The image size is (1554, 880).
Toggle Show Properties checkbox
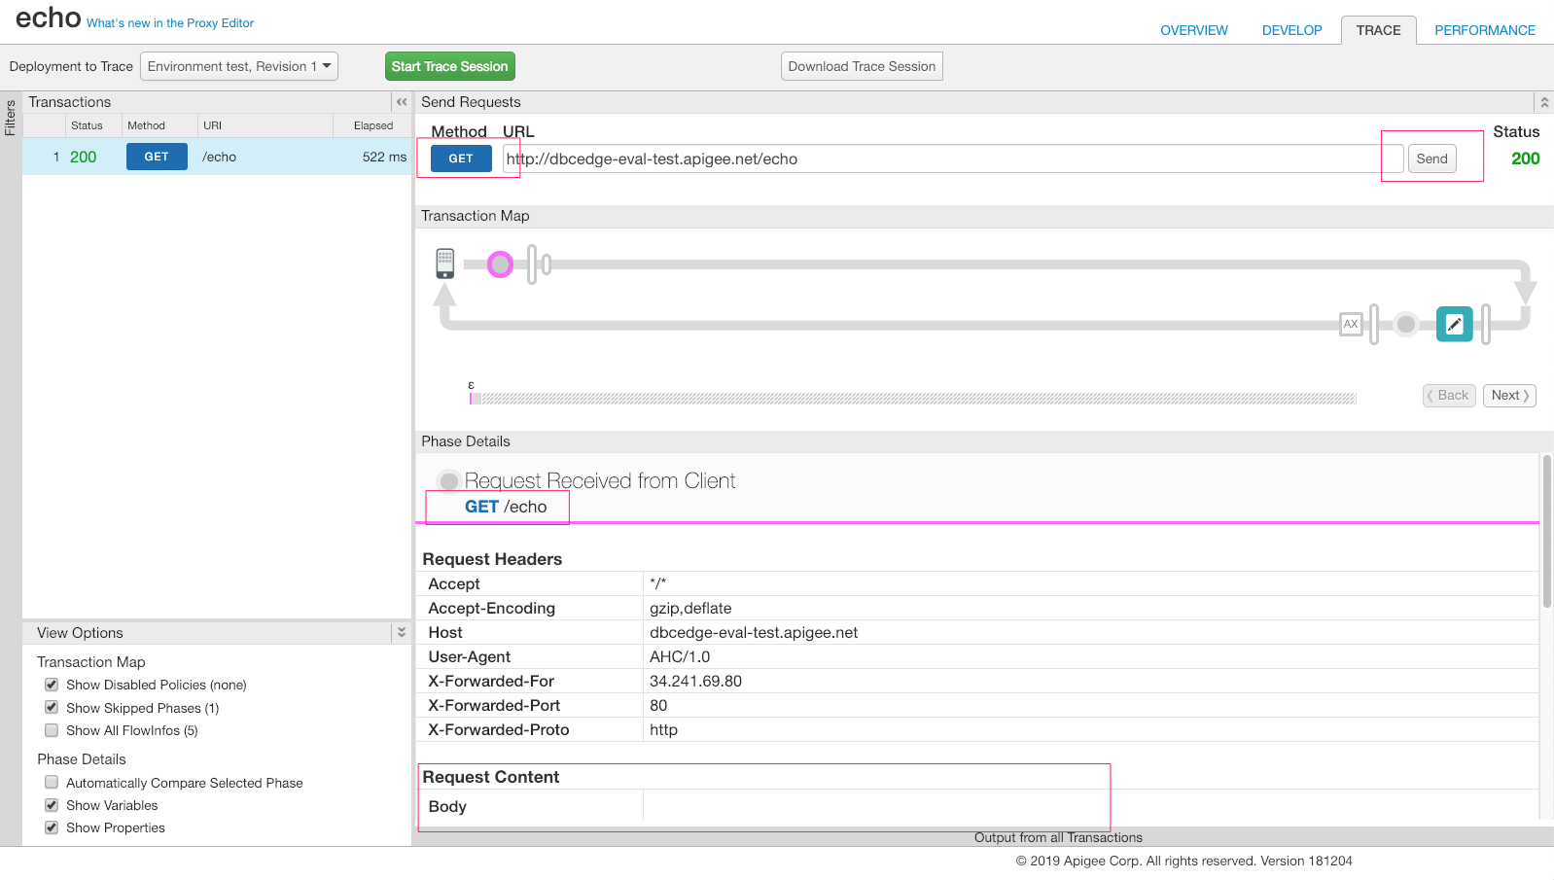(x=52, y=827)
